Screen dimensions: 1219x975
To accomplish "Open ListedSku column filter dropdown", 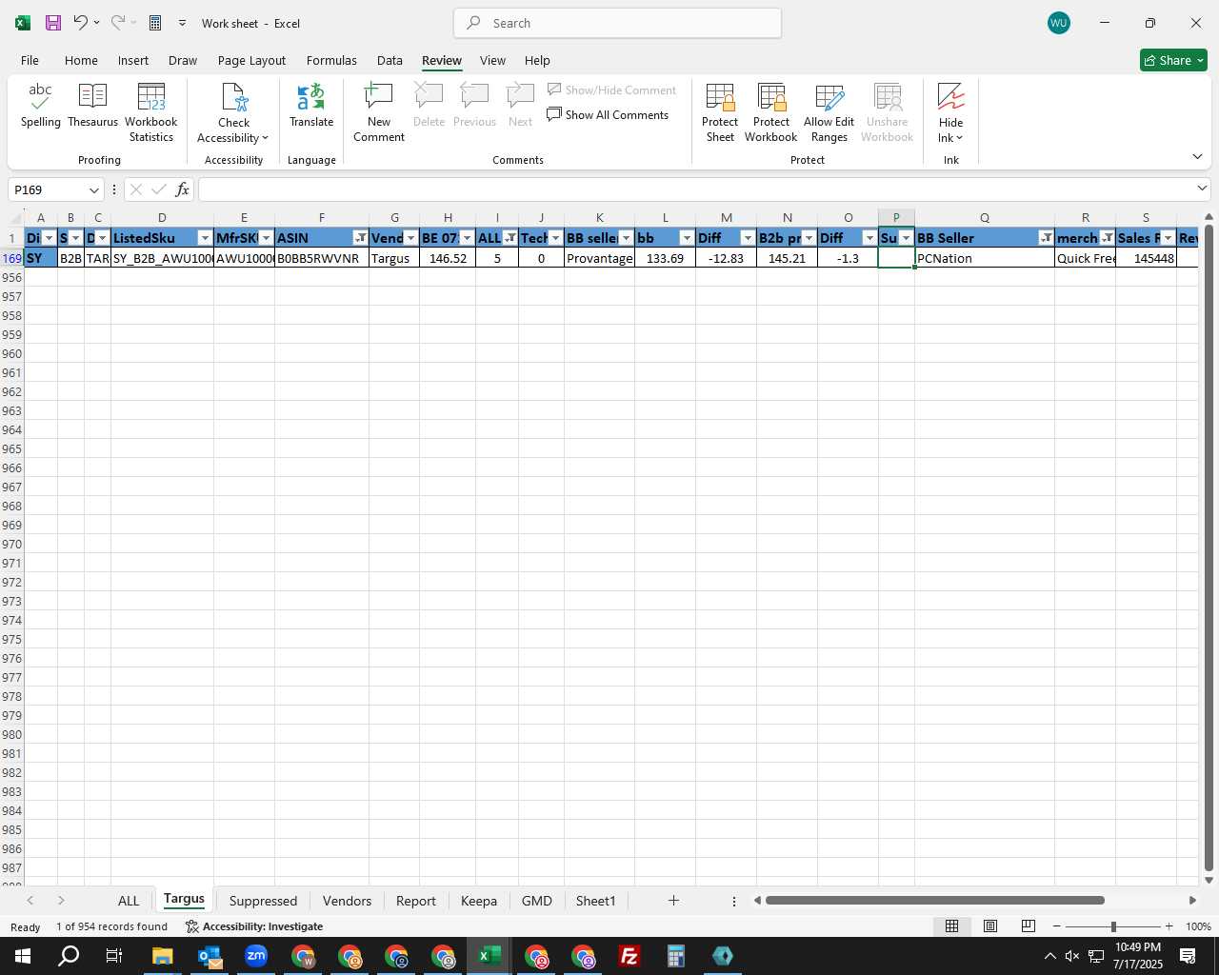I will coord(205,238).
